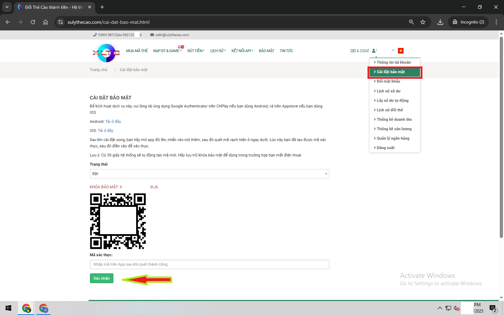
Task: Open Thống kê doanh thu entry
Action: click(x=395, y=119)
